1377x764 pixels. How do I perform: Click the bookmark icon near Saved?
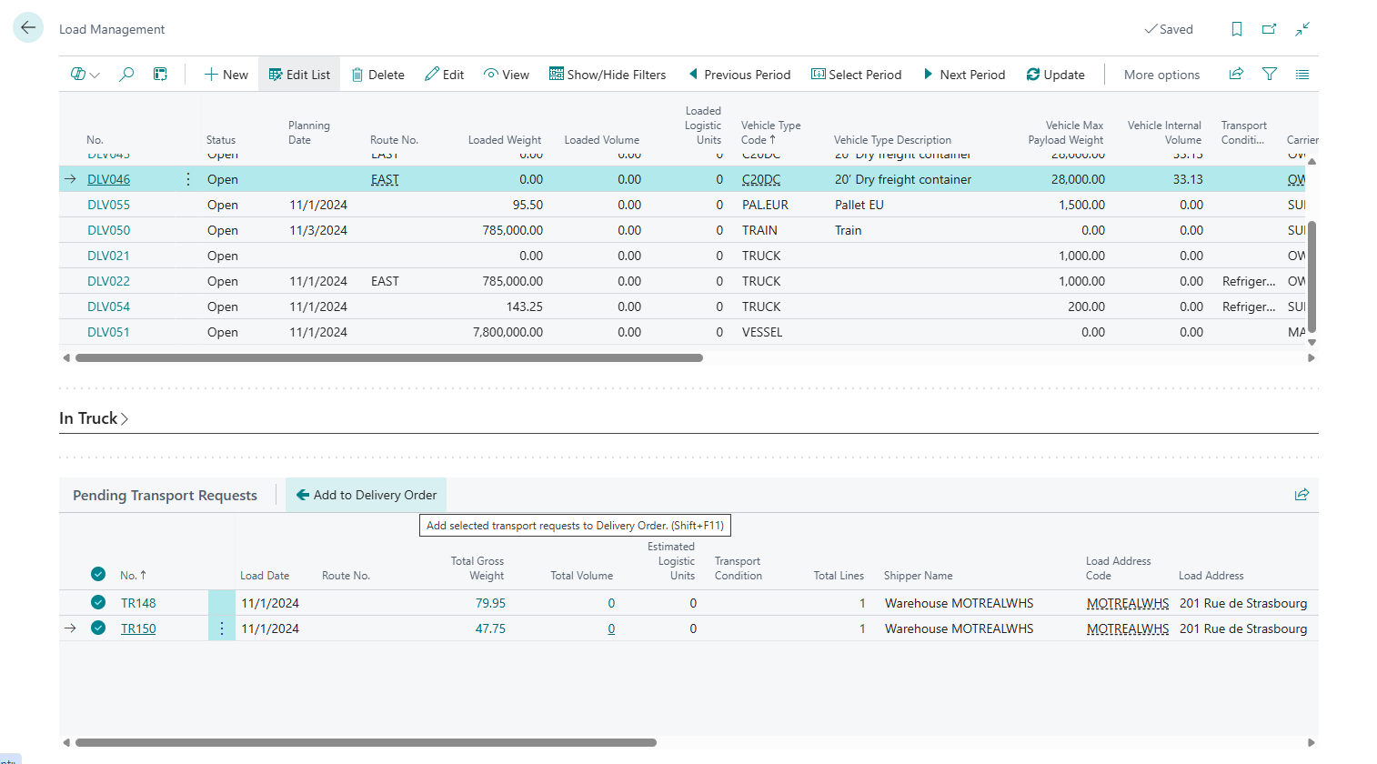1236,29
